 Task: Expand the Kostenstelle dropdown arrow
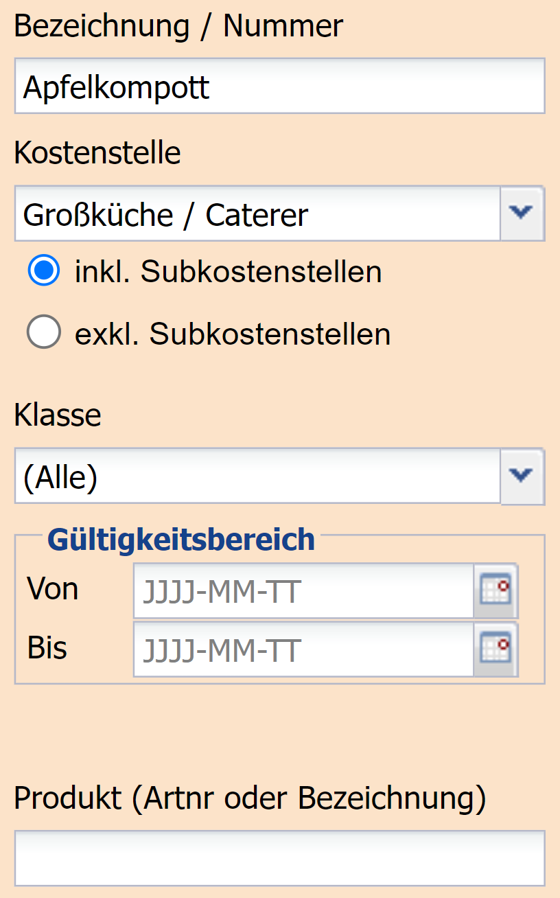click(522, 214)
